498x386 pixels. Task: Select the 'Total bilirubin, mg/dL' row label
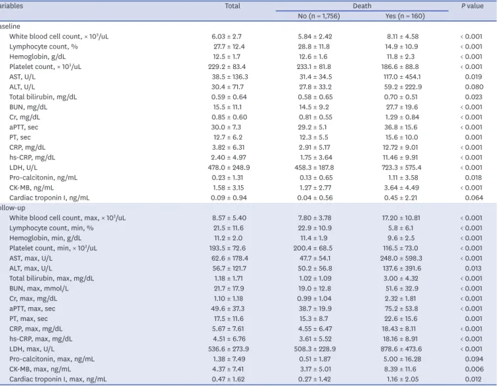[43, 97]
